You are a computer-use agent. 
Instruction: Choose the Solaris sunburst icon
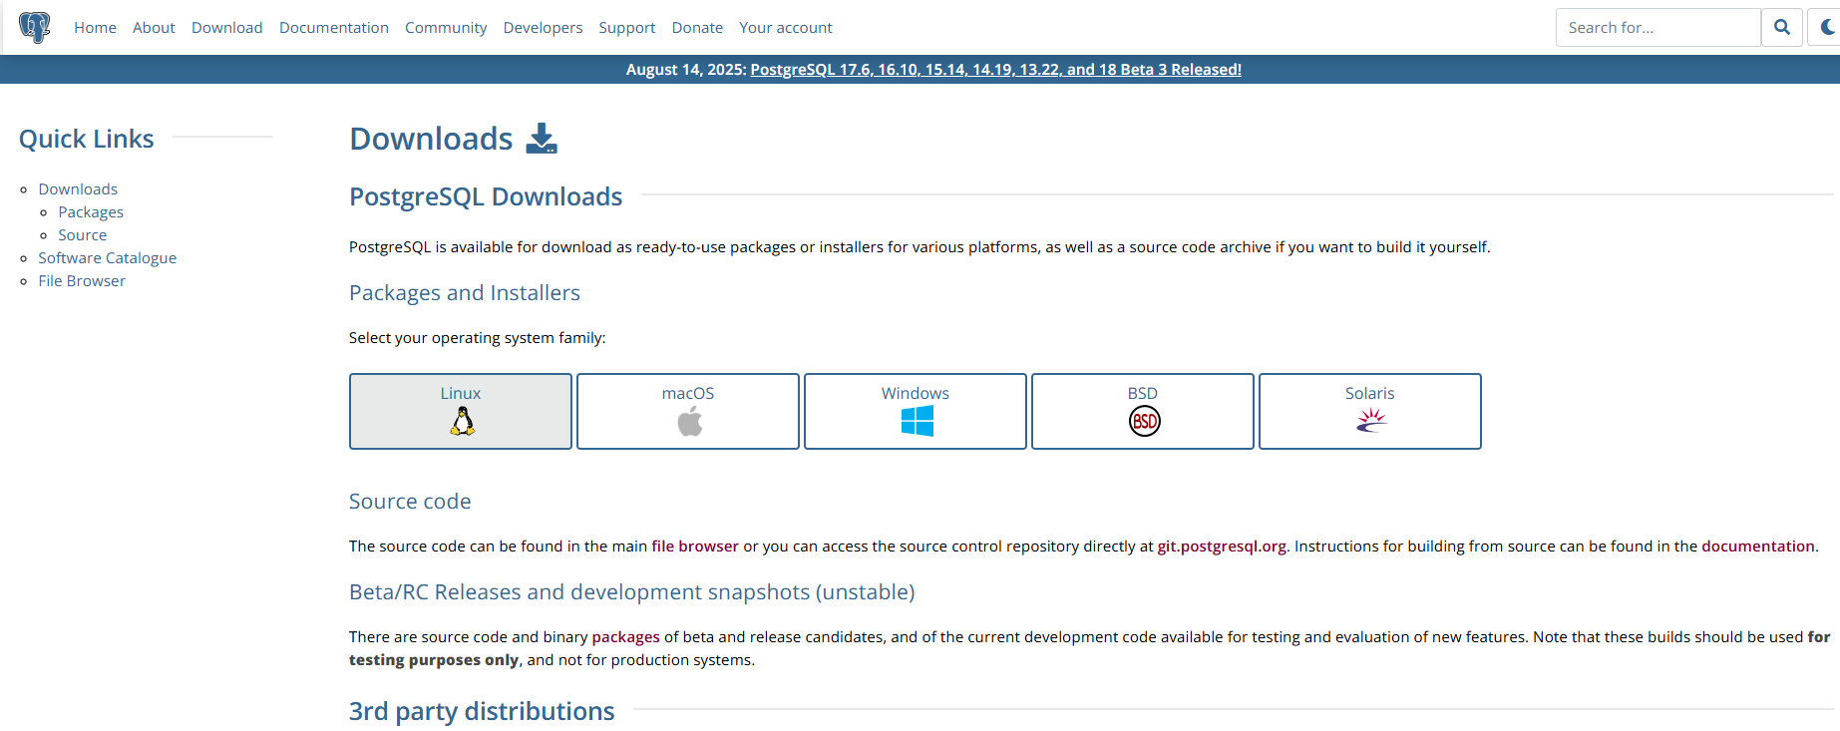click(x=1371, y=422)
